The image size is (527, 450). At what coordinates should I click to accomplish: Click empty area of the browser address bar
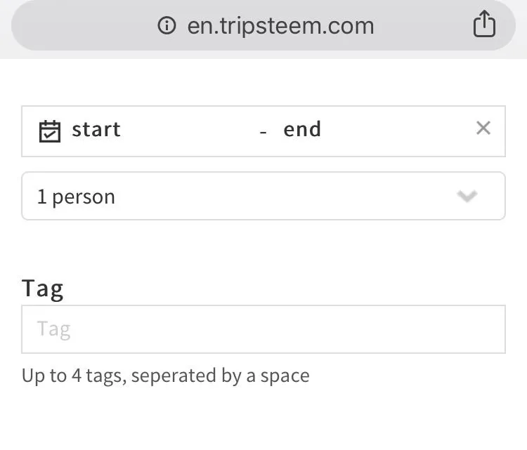point(84,25)
